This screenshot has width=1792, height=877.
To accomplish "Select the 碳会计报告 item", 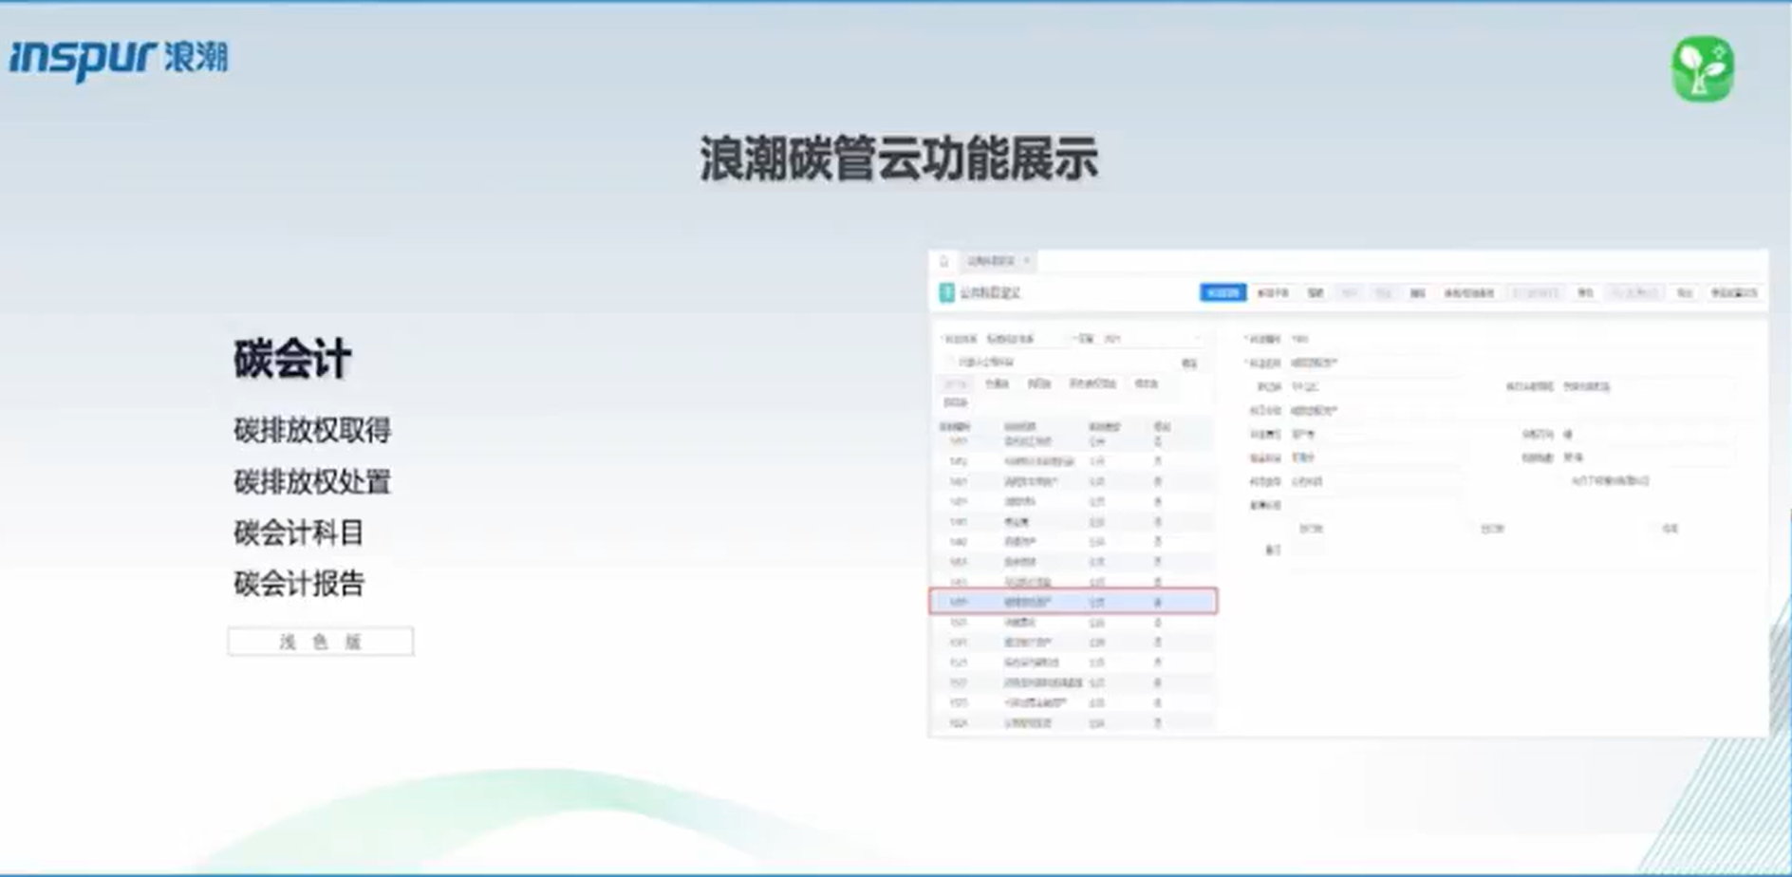I will click(x=299, y=584).
